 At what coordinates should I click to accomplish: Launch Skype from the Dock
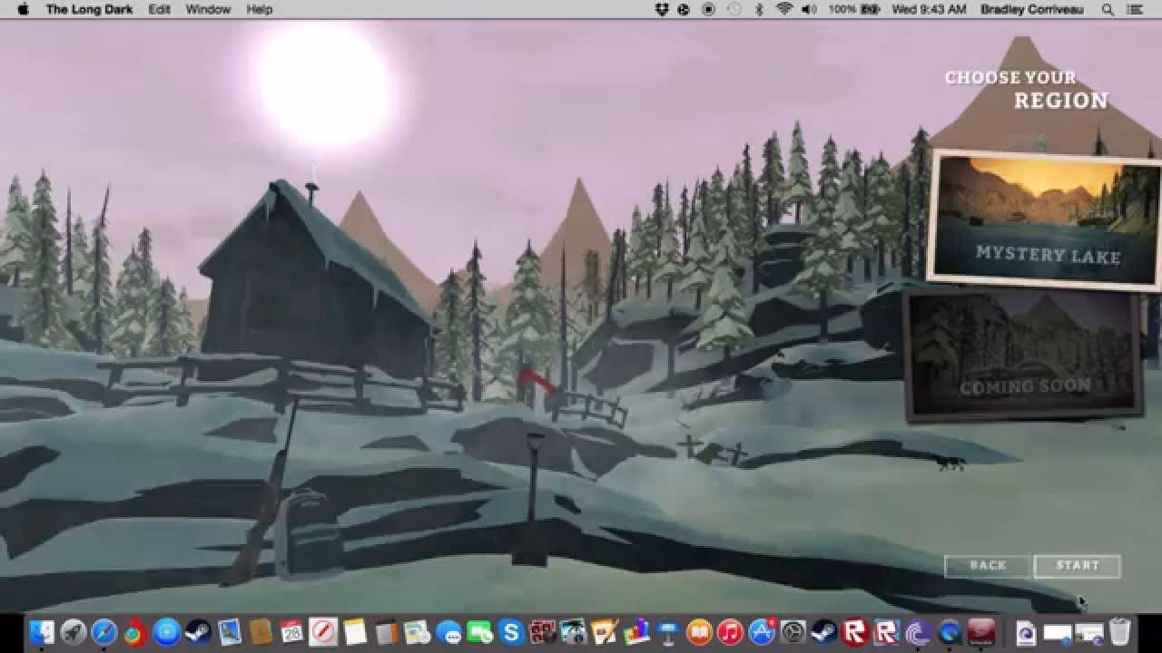(x=511, y=631)
